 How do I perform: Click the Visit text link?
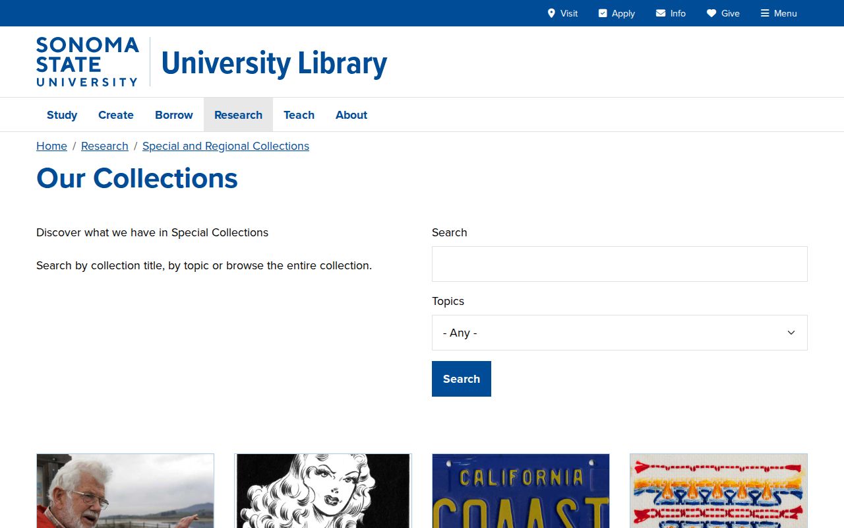pyautogui.click(x=569, y=13)
